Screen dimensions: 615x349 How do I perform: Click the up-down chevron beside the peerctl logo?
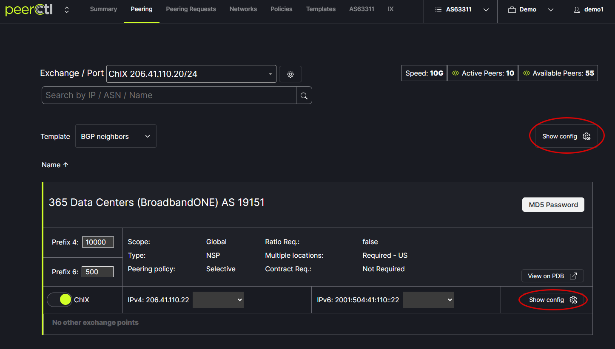[x=67, y=9]
